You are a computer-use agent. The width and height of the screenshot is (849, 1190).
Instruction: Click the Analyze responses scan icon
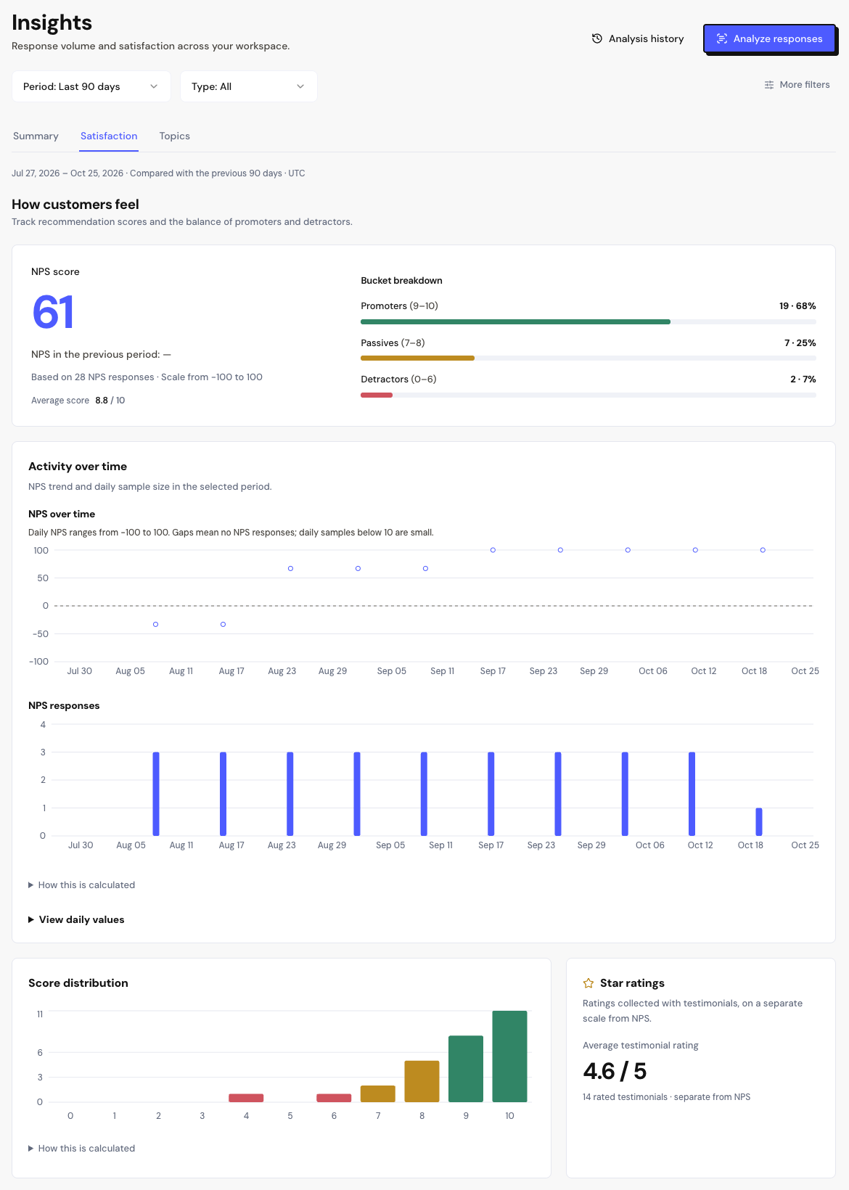722,38
